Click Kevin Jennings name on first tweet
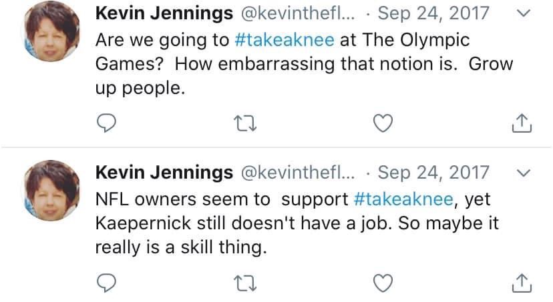 (164, 13)
